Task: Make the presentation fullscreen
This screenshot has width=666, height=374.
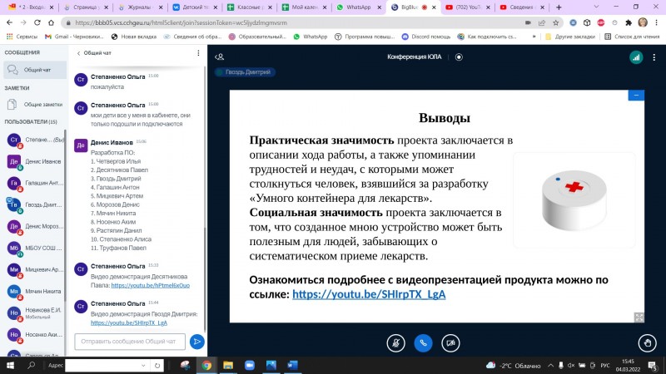Action: [x=639, y=317]
